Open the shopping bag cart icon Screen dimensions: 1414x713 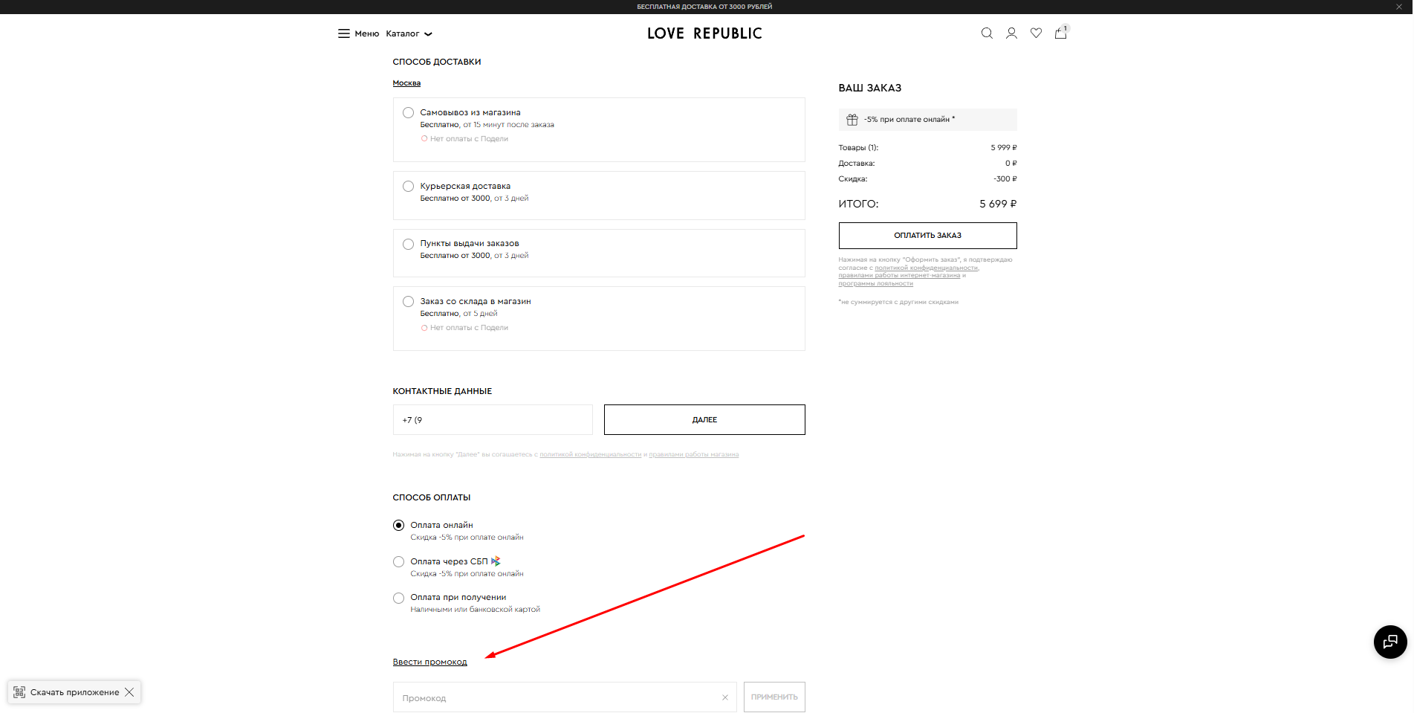pos(1060,33)
